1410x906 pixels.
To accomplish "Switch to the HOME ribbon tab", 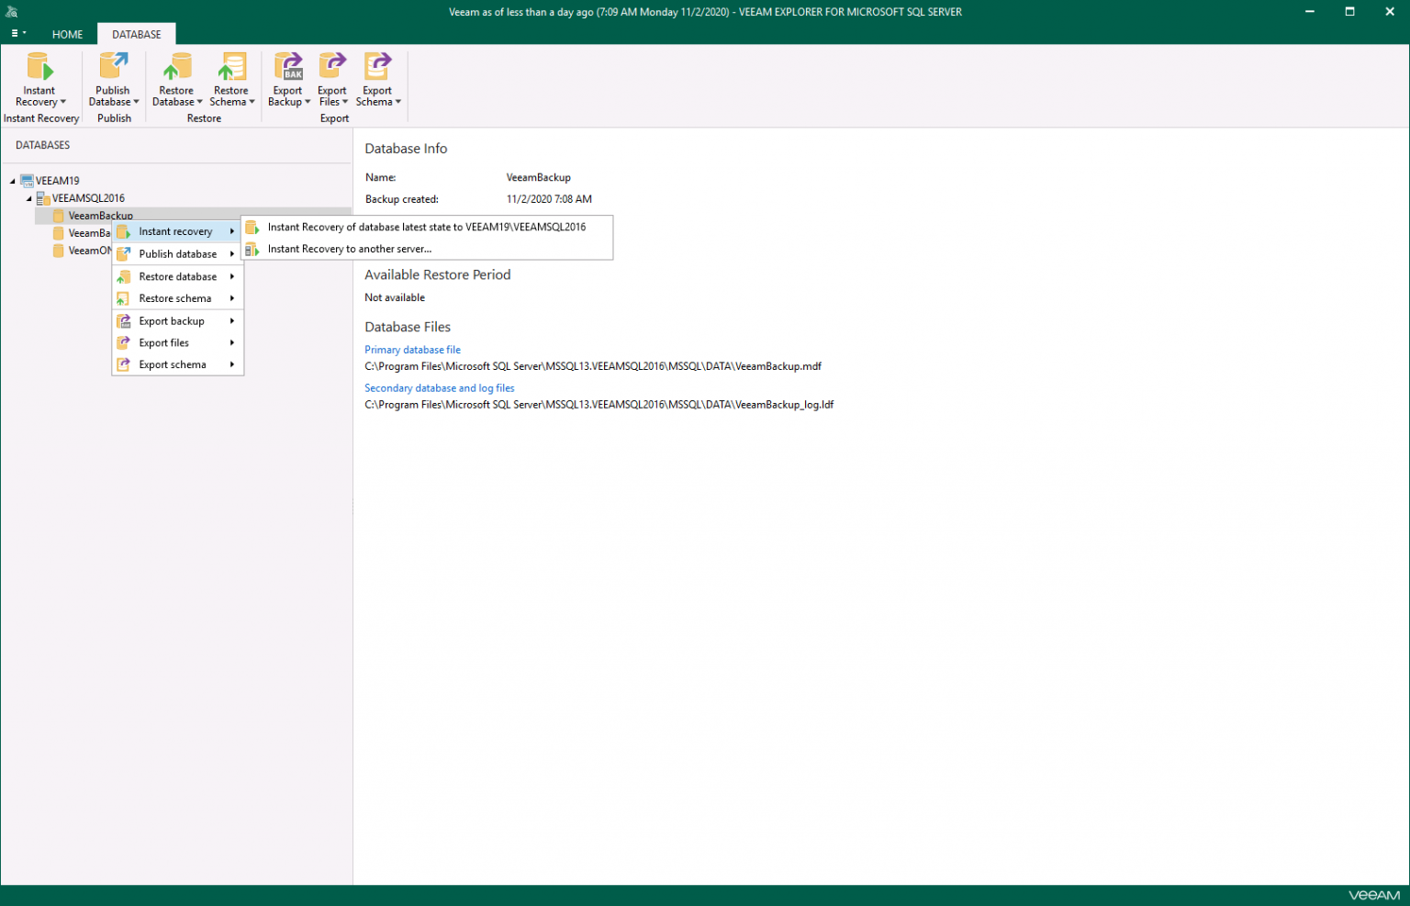I will pyautogui.click(x=67, y=34).
